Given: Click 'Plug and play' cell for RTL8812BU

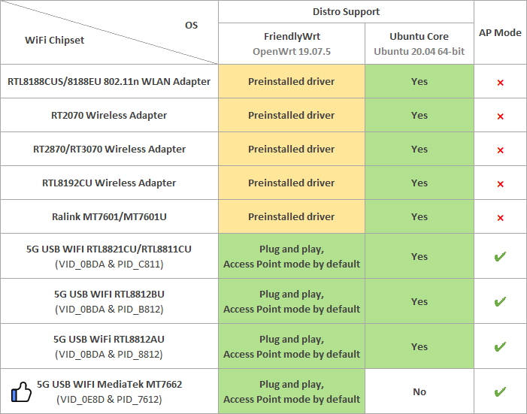Looking at the screenshot, I should [x=291, y=301].
